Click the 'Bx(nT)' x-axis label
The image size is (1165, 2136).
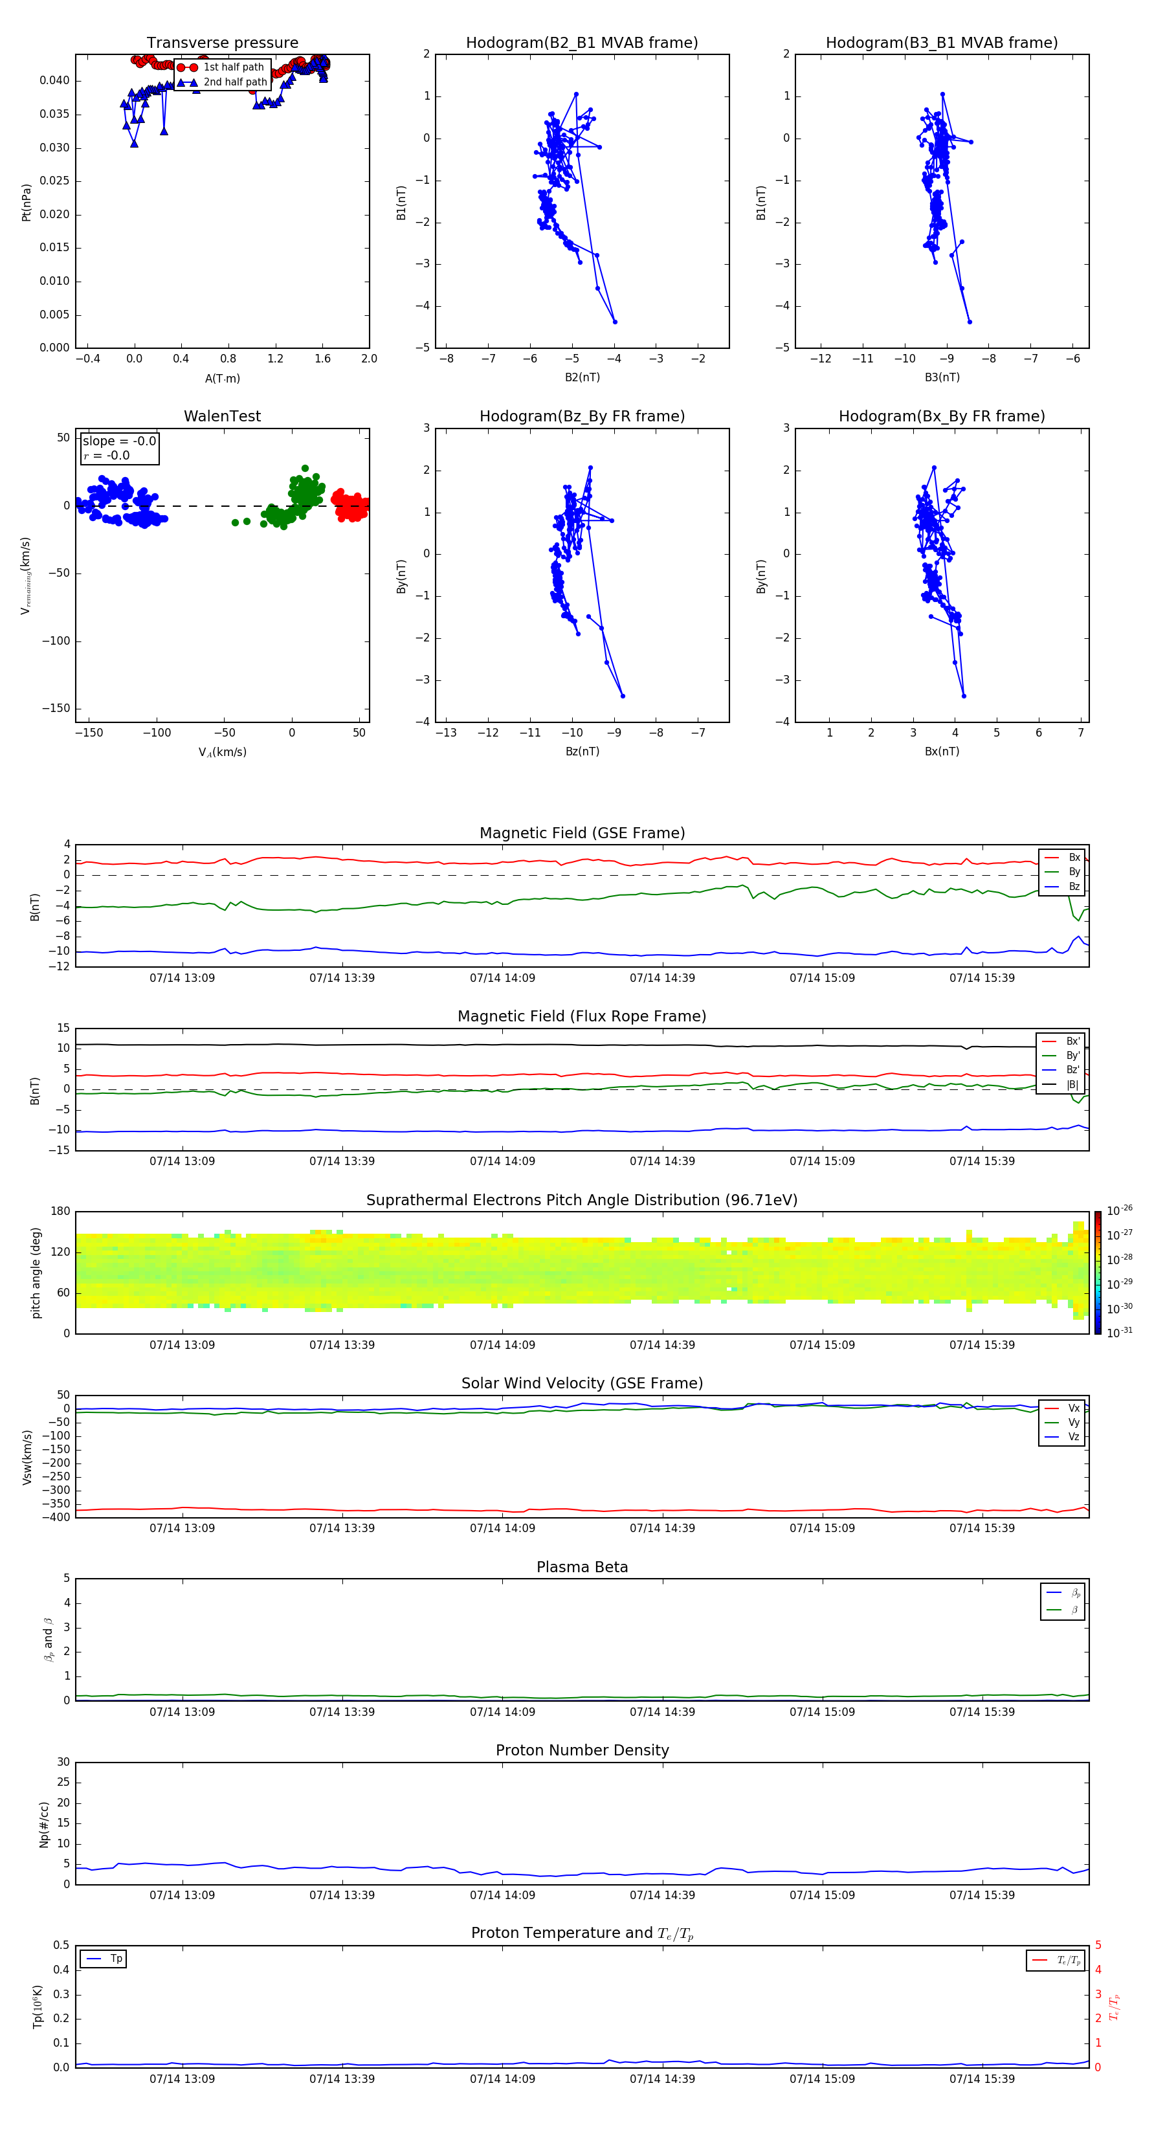pyautogui.click(x=942, y=751)
